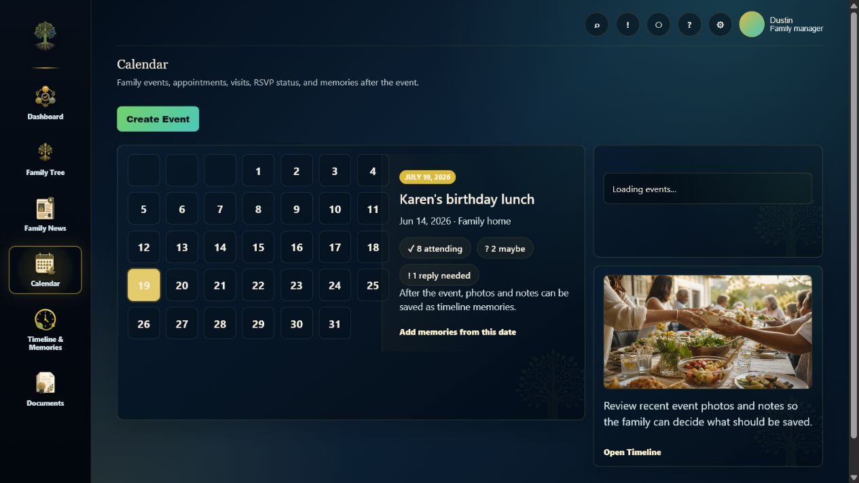Click calendar date 14

click(x=220, y=247)
